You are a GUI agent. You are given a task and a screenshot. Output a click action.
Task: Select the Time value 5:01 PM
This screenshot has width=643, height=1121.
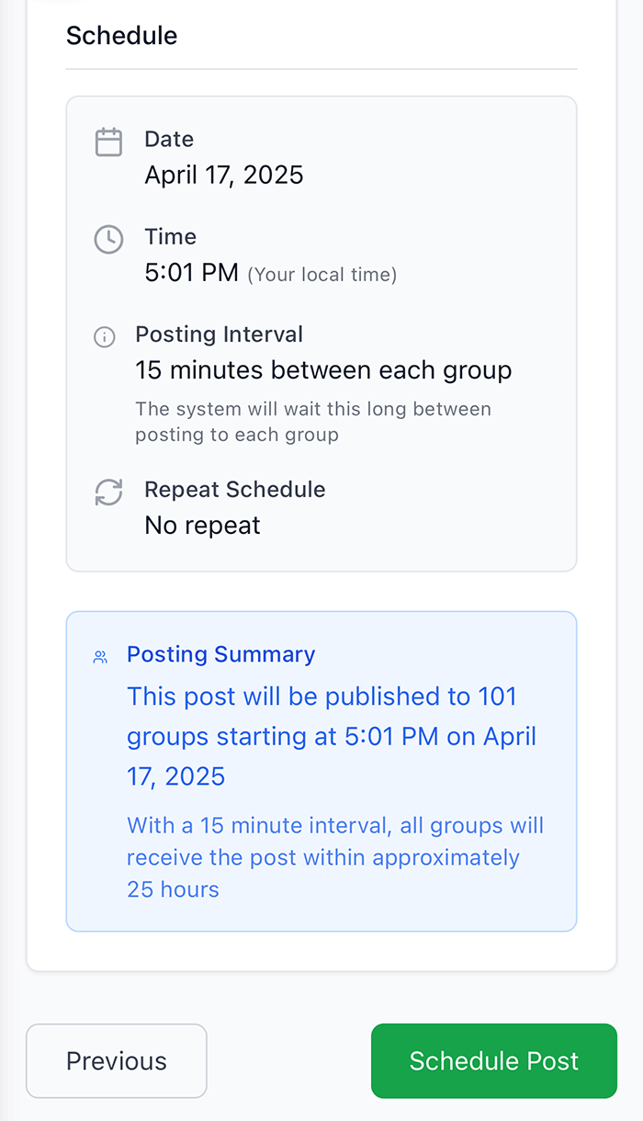click(x=194, y=273)
